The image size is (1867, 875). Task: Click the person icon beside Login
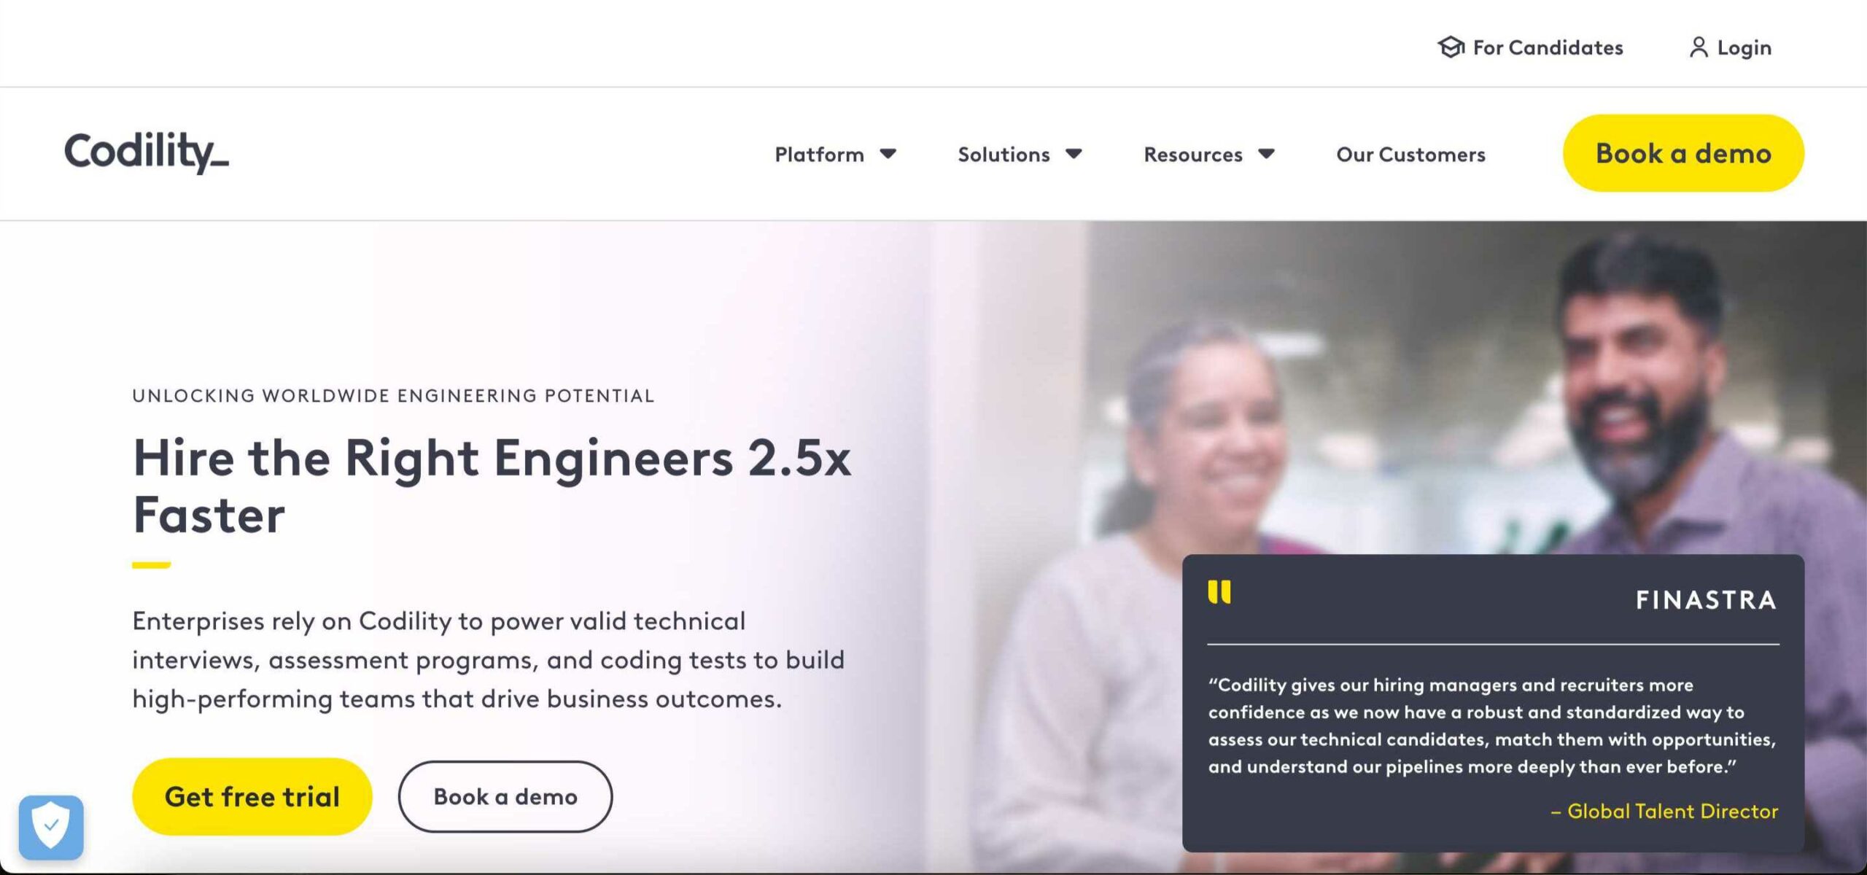point(1701,47)
